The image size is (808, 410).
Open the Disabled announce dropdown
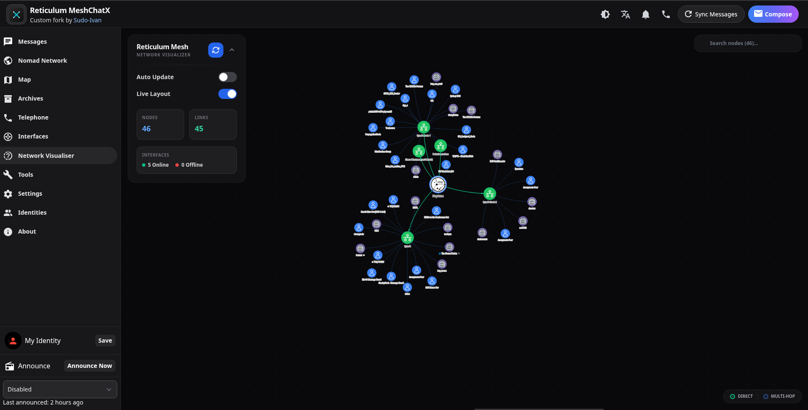59,389
